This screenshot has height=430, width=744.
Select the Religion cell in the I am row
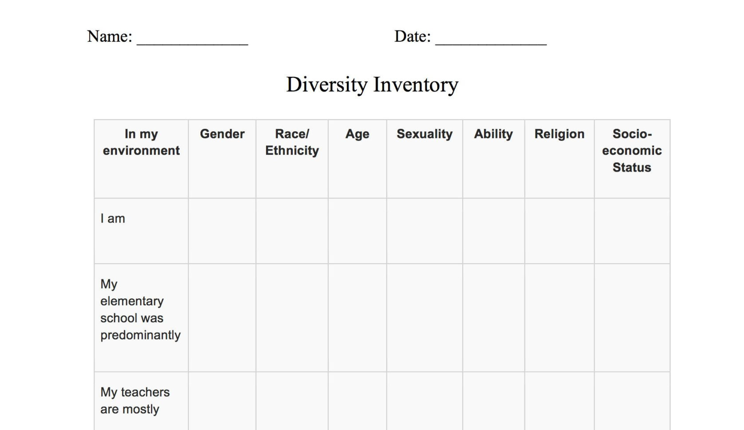[x=559, y=231]
